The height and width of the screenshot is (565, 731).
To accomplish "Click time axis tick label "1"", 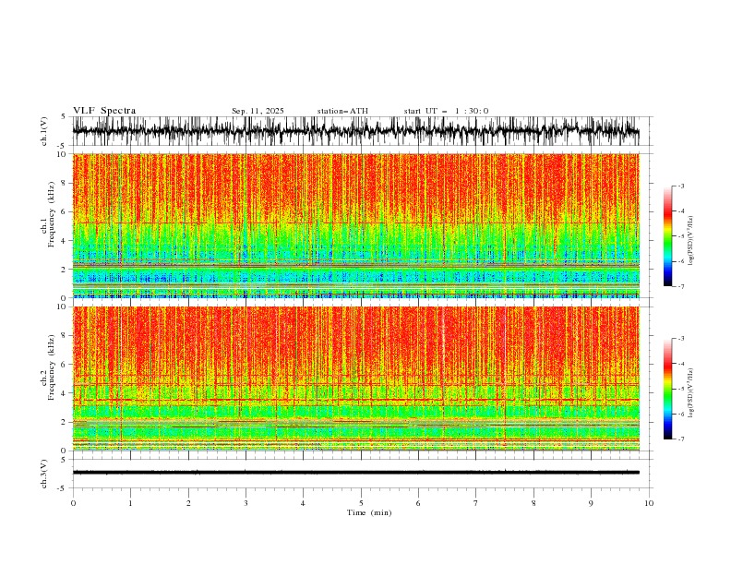I will [x=130, y=503].
